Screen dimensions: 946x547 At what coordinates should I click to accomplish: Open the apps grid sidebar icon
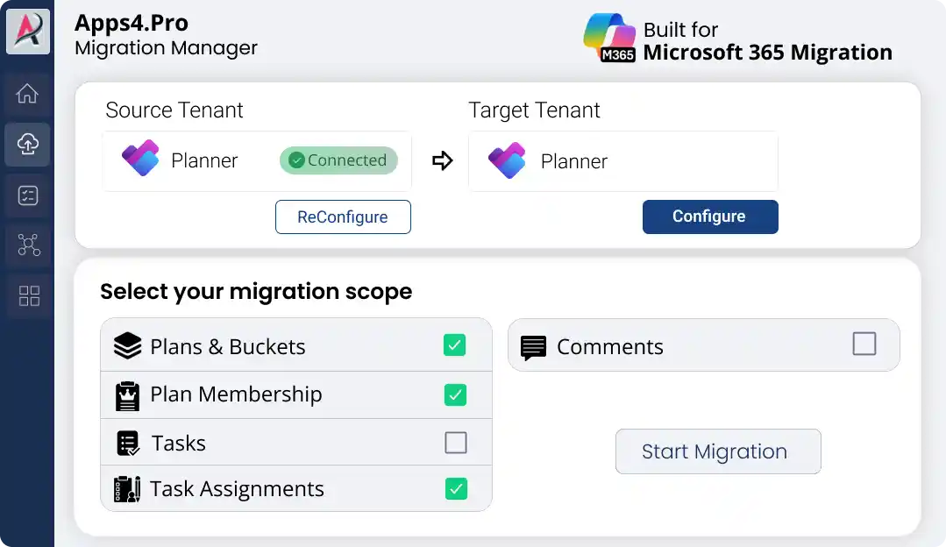(x=28, y=295)
